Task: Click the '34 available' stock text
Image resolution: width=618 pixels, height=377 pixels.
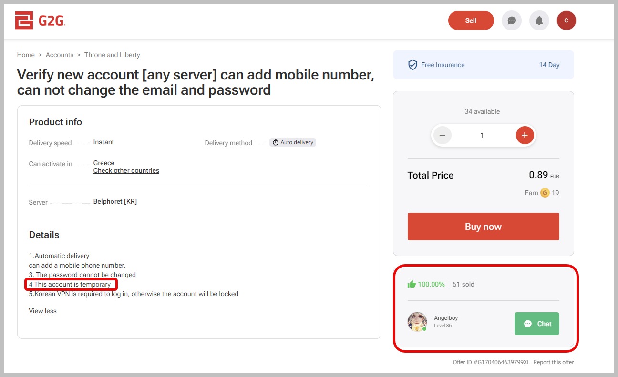Action: (x=482, y=111)
